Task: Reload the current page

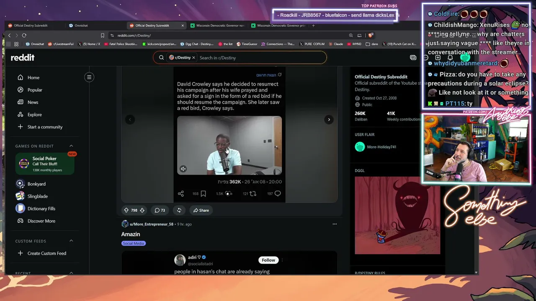Action: pos(24,36)
